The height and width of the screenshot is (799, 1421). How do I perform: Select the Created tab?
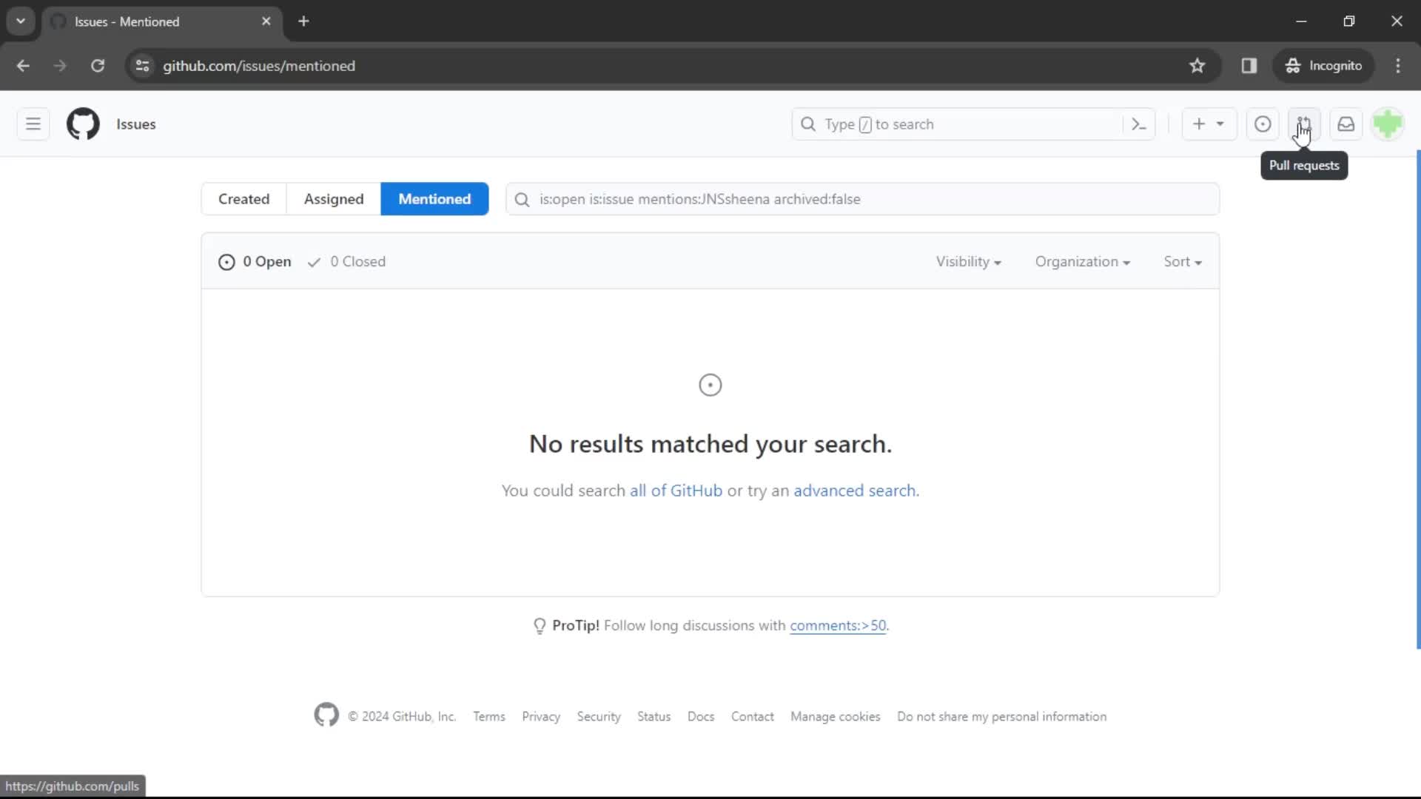(244, 199)
